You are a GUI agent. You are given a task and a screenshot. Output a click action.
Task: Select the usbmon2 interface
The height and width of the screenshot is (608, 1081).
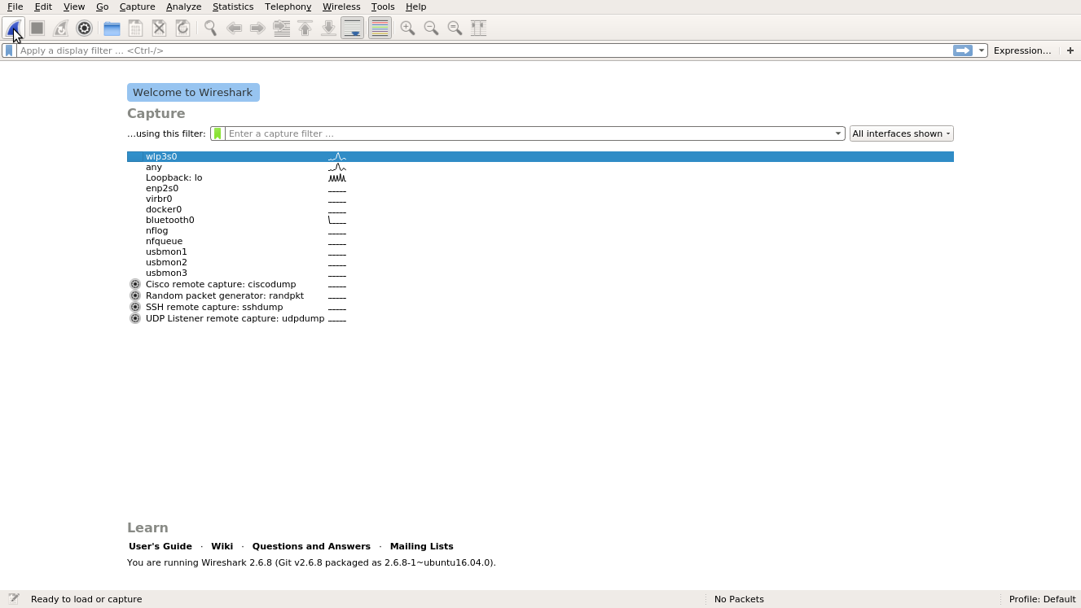pyautogui.click(x=540, y=262)
